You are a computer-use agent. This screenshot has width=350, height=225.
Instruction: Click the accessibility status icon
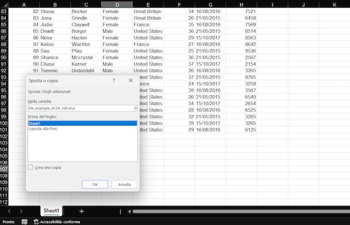(36, 222)
